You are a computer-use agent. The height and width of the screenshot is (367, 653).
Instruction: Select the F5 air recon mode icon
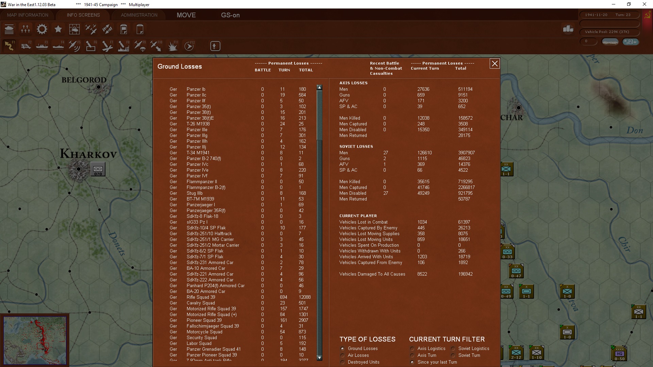tap(74, 46)
